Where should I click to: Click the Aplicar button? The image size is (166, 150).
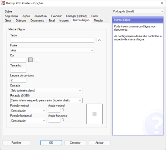99,142
